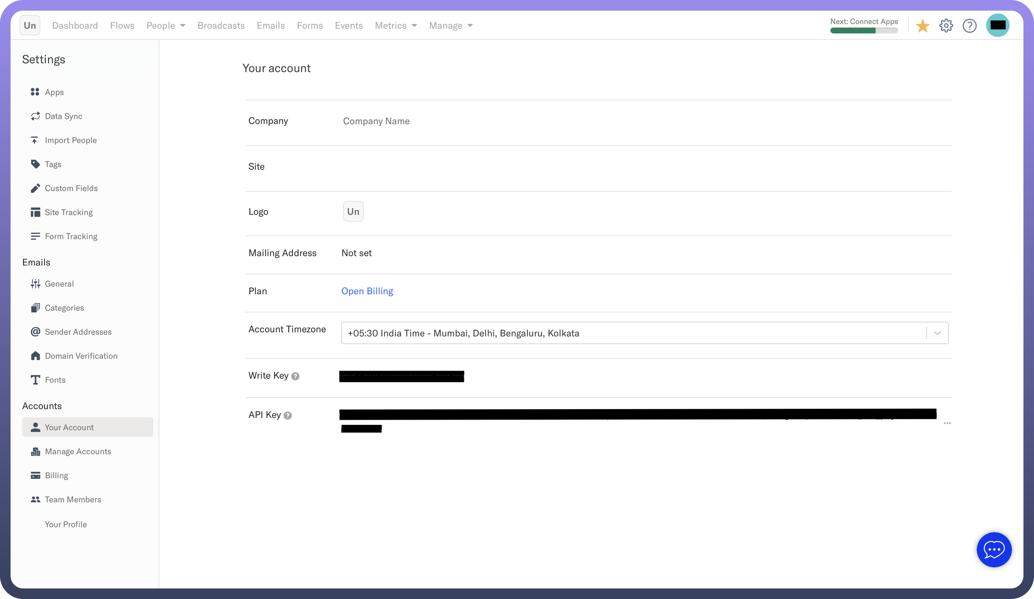
Task: Open the user avatar menu
Action: (x=998, y=25)
